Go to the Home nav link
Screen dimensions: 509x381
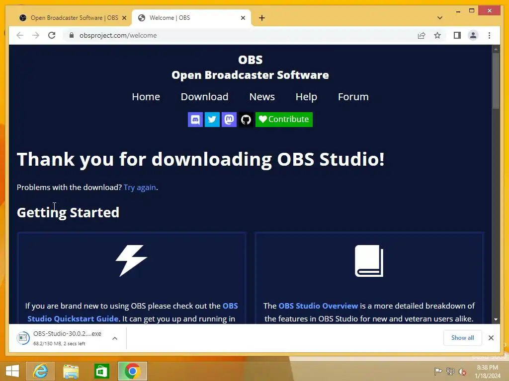click(146, 97)
